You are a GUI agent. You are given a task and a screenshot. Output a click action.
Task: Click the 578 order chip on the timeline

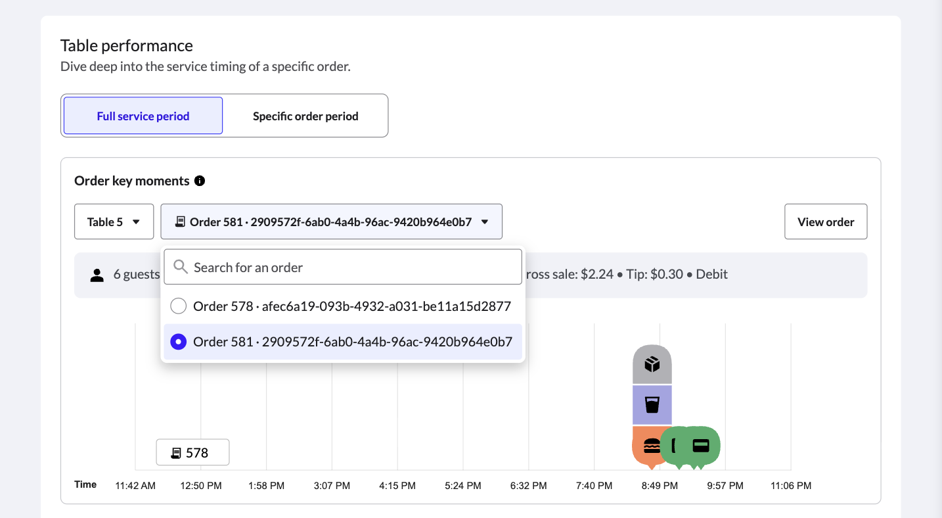tap(192, 452)
